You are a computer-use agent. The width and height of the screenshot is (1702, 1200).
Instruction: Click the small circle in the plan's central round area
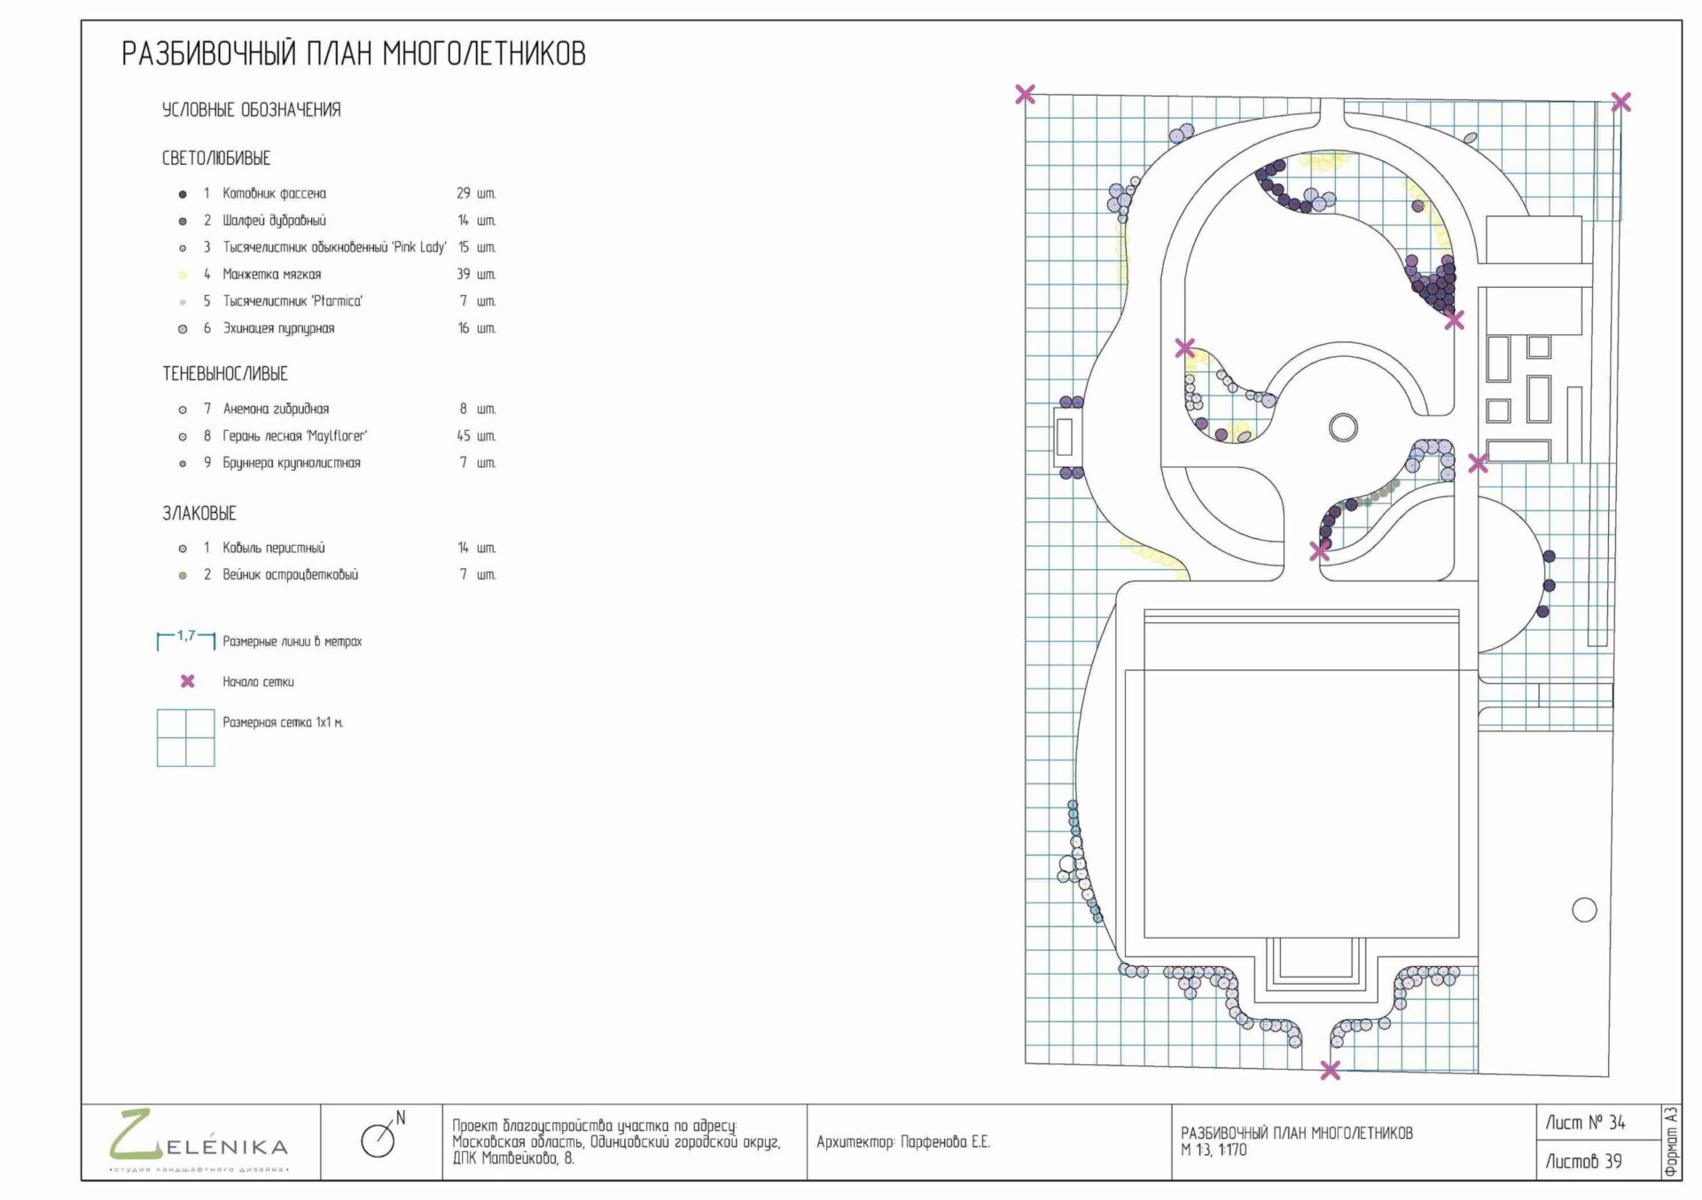(1343, 427)
